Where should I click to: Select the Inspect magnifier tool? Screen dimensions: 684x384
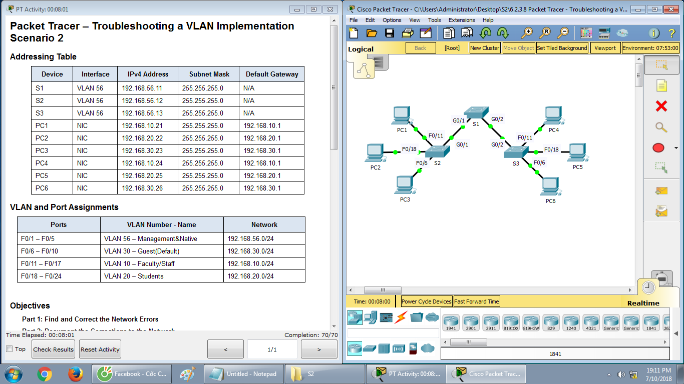(661, 127)
